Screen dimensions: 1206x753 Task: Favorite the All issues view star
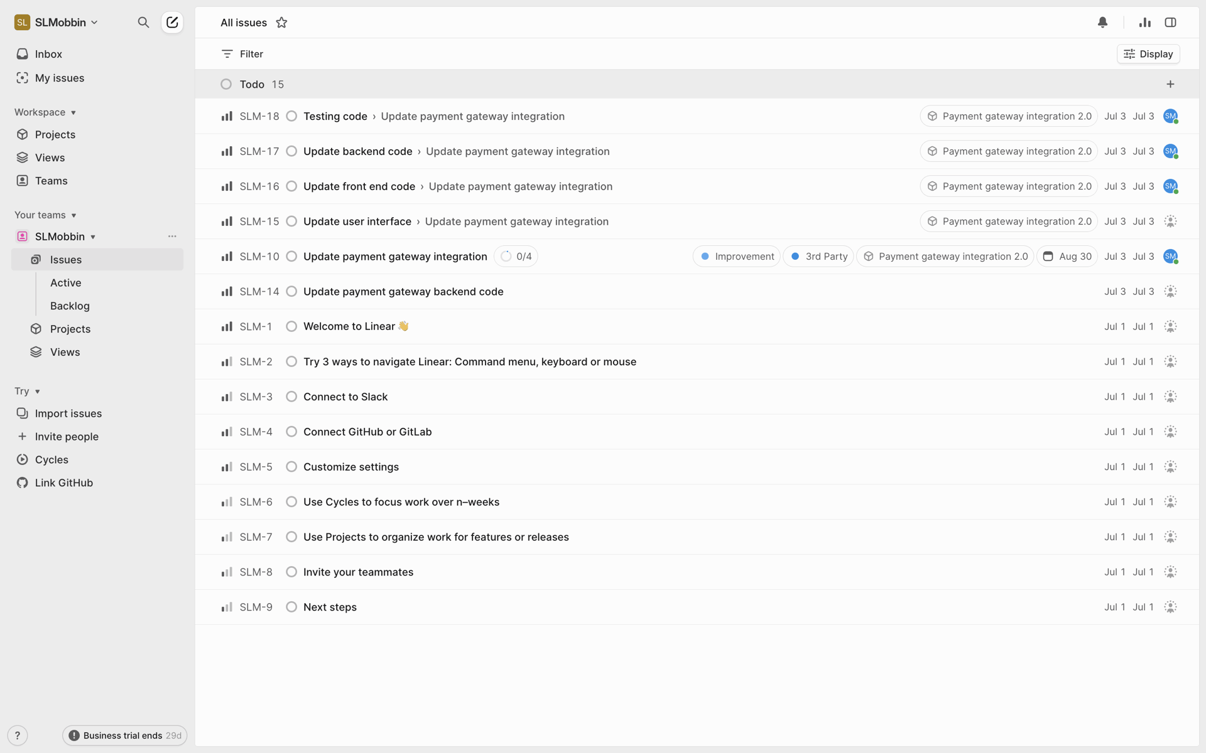[x=281, y=23]
